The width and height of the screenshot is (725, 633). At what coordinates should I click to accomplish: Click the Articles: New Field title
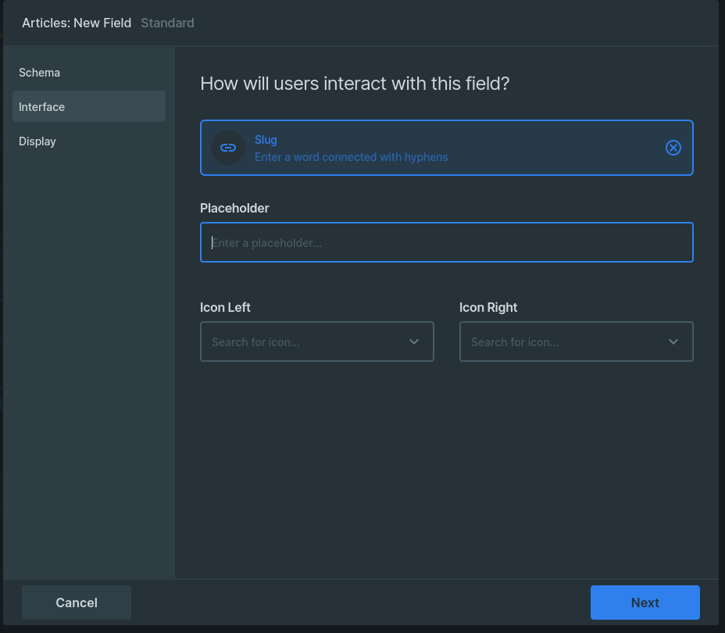(76, 23)
